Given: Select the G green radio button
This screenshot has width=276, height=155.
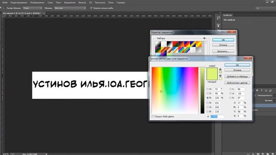Looking at the screenshot, I should coord(207,107).
